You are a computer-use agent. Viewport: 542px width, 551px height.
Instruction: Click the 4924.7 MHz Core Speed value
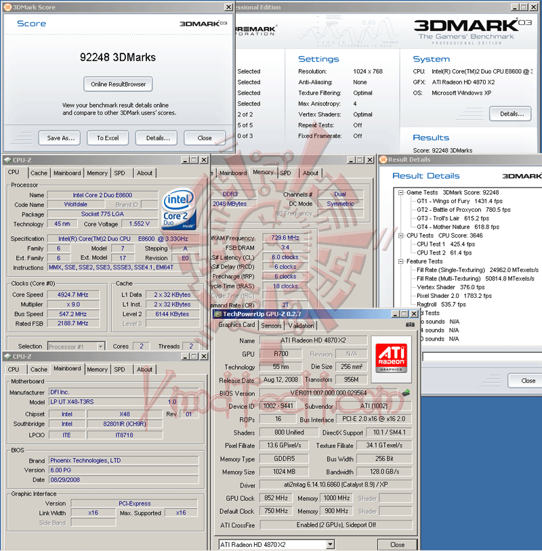pos(73,295)
